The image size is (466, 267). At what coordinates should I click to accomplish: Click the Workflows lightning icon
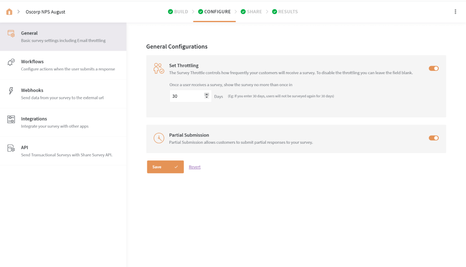pos(10,64)
